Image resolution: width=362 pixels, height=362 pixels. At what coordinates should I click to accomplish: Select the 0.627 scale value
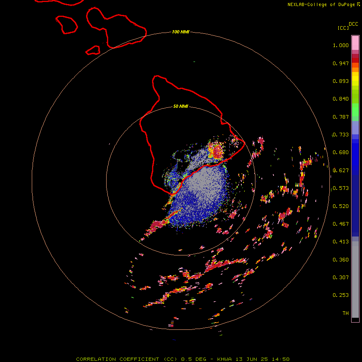click(341, 171)
